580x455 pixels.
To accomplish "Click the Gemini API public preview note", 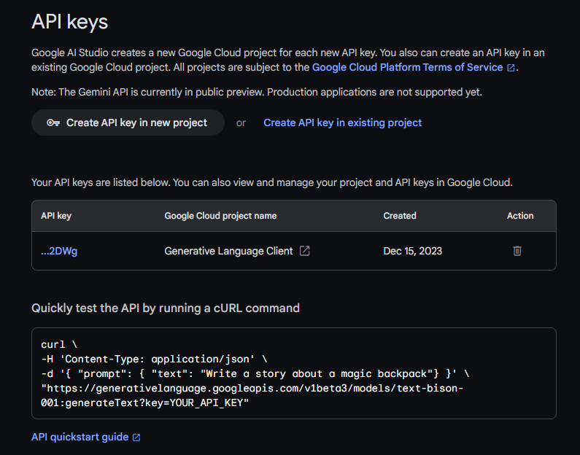I will click(x=257, y=92).
